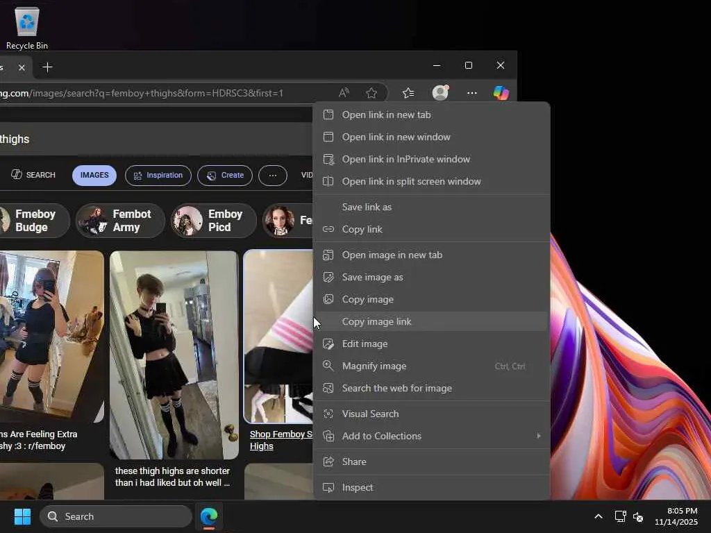Select Copy image link
The image size is (711, 533).
[431, 321]
